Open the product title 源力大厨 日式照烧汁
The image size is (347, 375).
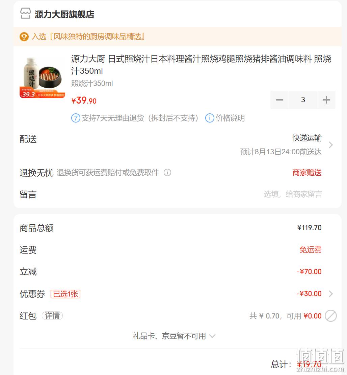click(201, 65)
